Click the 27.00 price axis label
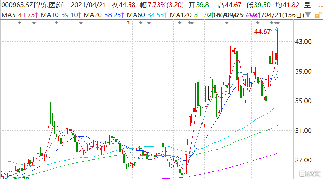The width and height of the screenshot is (323, 179). point(303,160)
